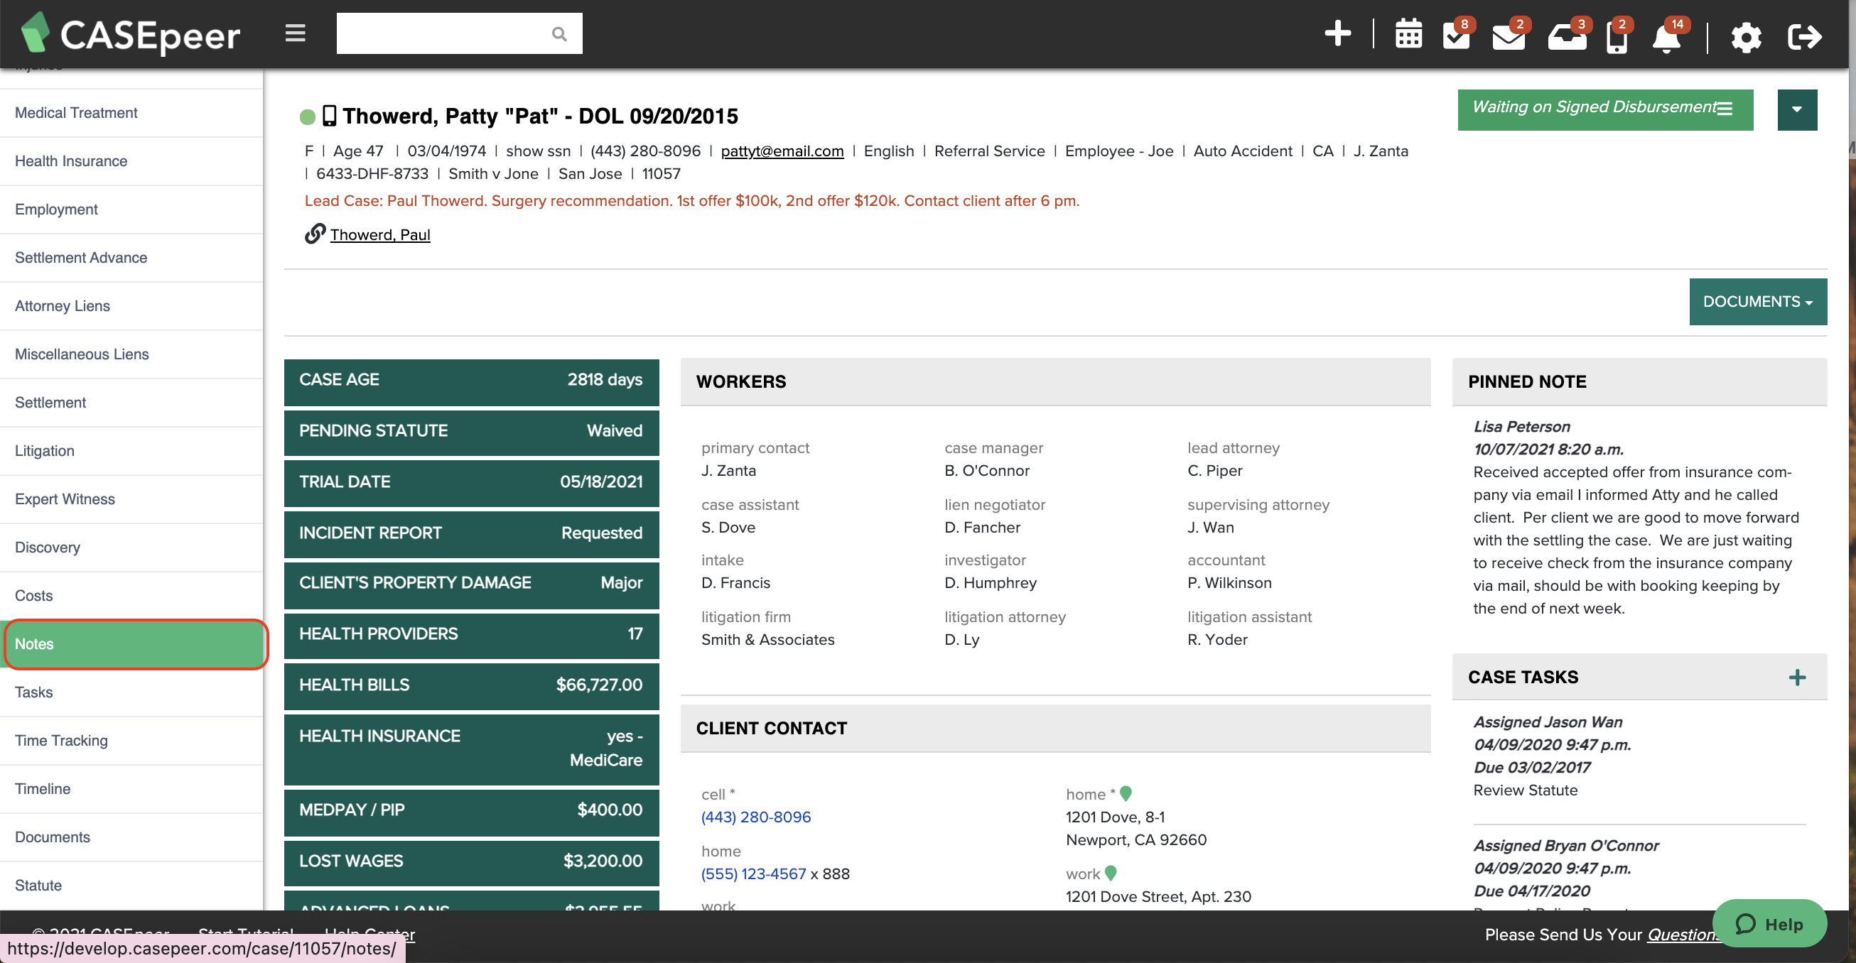This screenshot has height=963, width=1856.
Task: Open Expert Witness in sidebar
Action: tap(131, 499)
